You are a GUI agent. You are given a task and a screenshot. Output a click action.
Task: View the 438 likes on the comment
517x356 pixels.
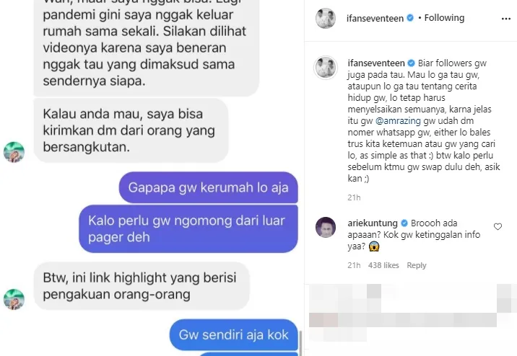click(383, 265)
